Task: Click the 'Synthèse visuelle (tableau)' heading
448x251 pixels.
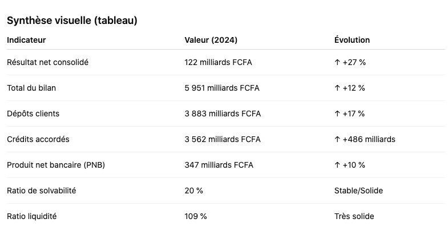Action: tap(72, 21)
